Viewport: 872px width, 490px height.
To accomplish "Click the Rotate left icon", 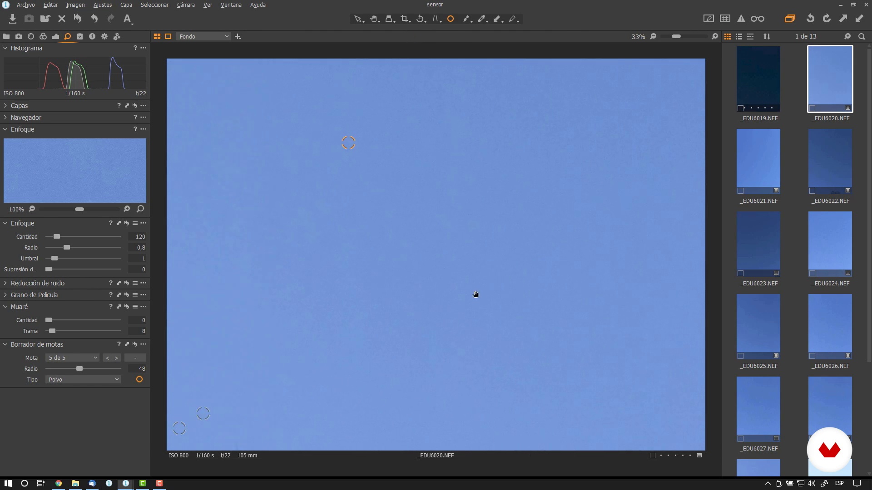I will pos(810,19).
